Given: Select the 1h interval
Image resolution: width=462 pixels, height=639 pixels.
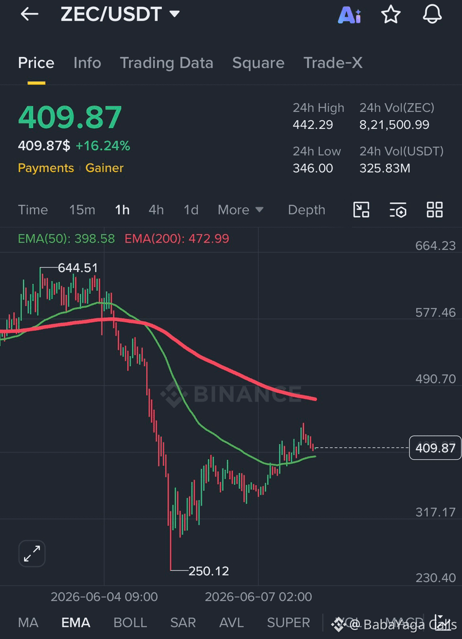Looking at the screenshot, I should coord(122,210).
